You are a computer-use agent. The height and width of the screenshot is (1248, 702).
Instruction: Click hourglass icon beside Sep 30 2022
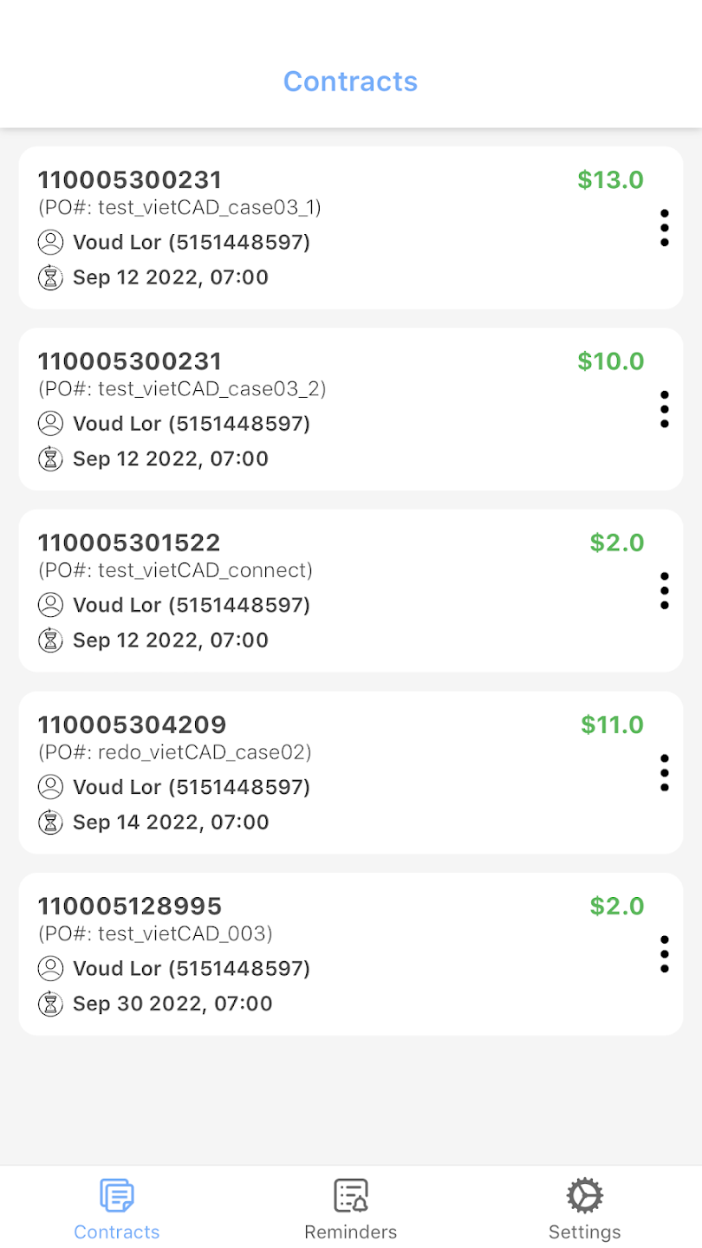[x=51, y=1004]
